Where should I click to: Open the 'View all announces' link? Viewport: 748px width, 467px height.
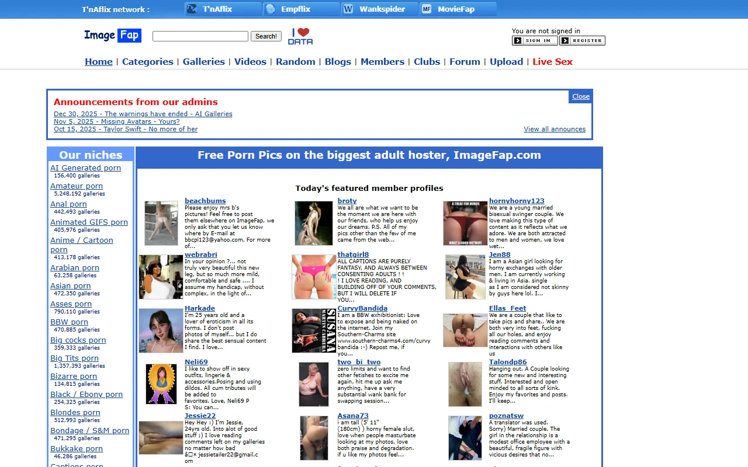click(554, 129)
